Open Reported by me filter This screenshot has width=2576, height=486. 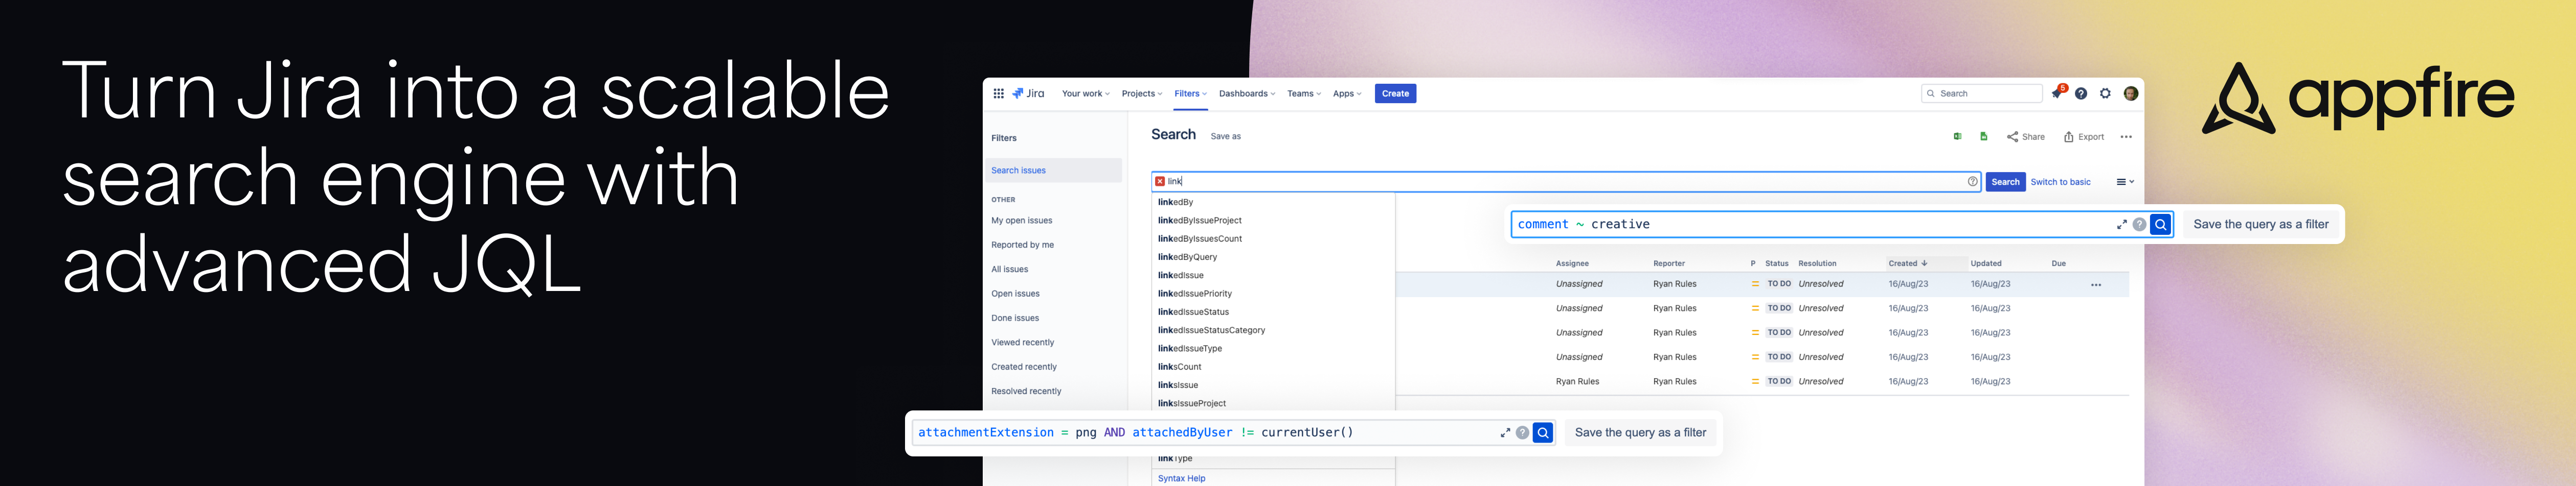tap(1022, 245)
